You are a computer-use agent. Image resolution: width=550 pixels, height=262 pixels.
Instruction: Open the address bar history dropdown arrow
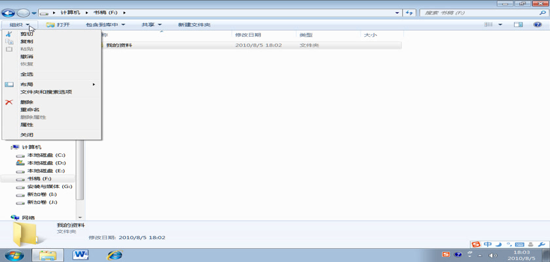397,12
